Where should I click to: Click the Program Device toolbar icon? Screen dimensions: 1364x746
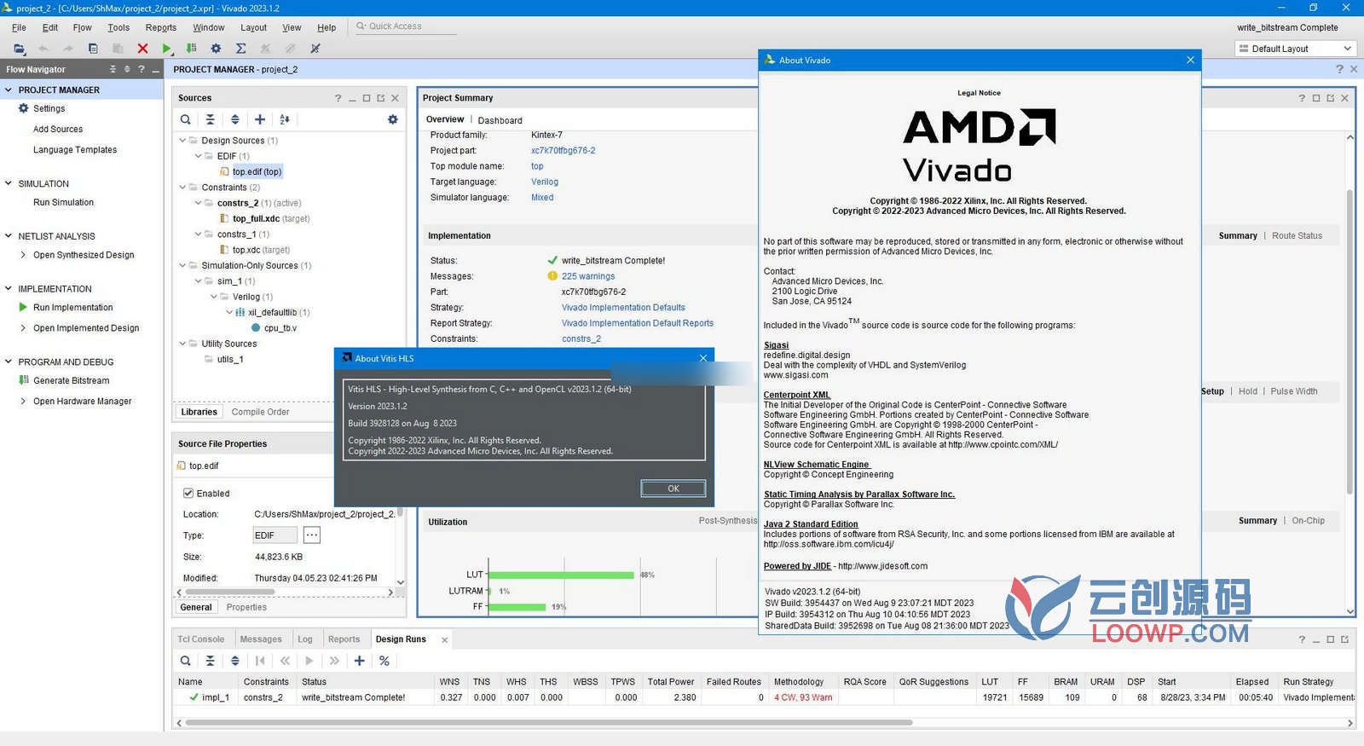[x=191, y=49]
